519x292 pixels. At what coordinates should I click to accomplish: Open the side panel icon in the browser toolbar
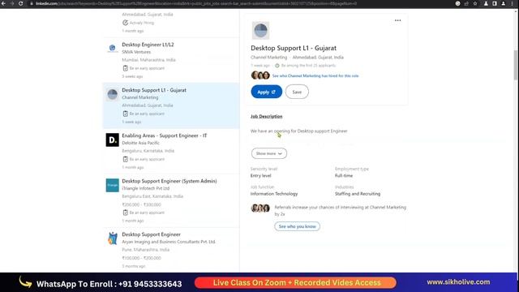pyautogui.click(x=495, y=3)
